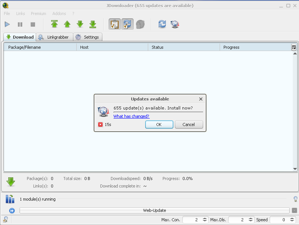This screenshot has height=225, width=299.
Task: Click the Max.Dls. value field
Action: (x=238, y=220)
